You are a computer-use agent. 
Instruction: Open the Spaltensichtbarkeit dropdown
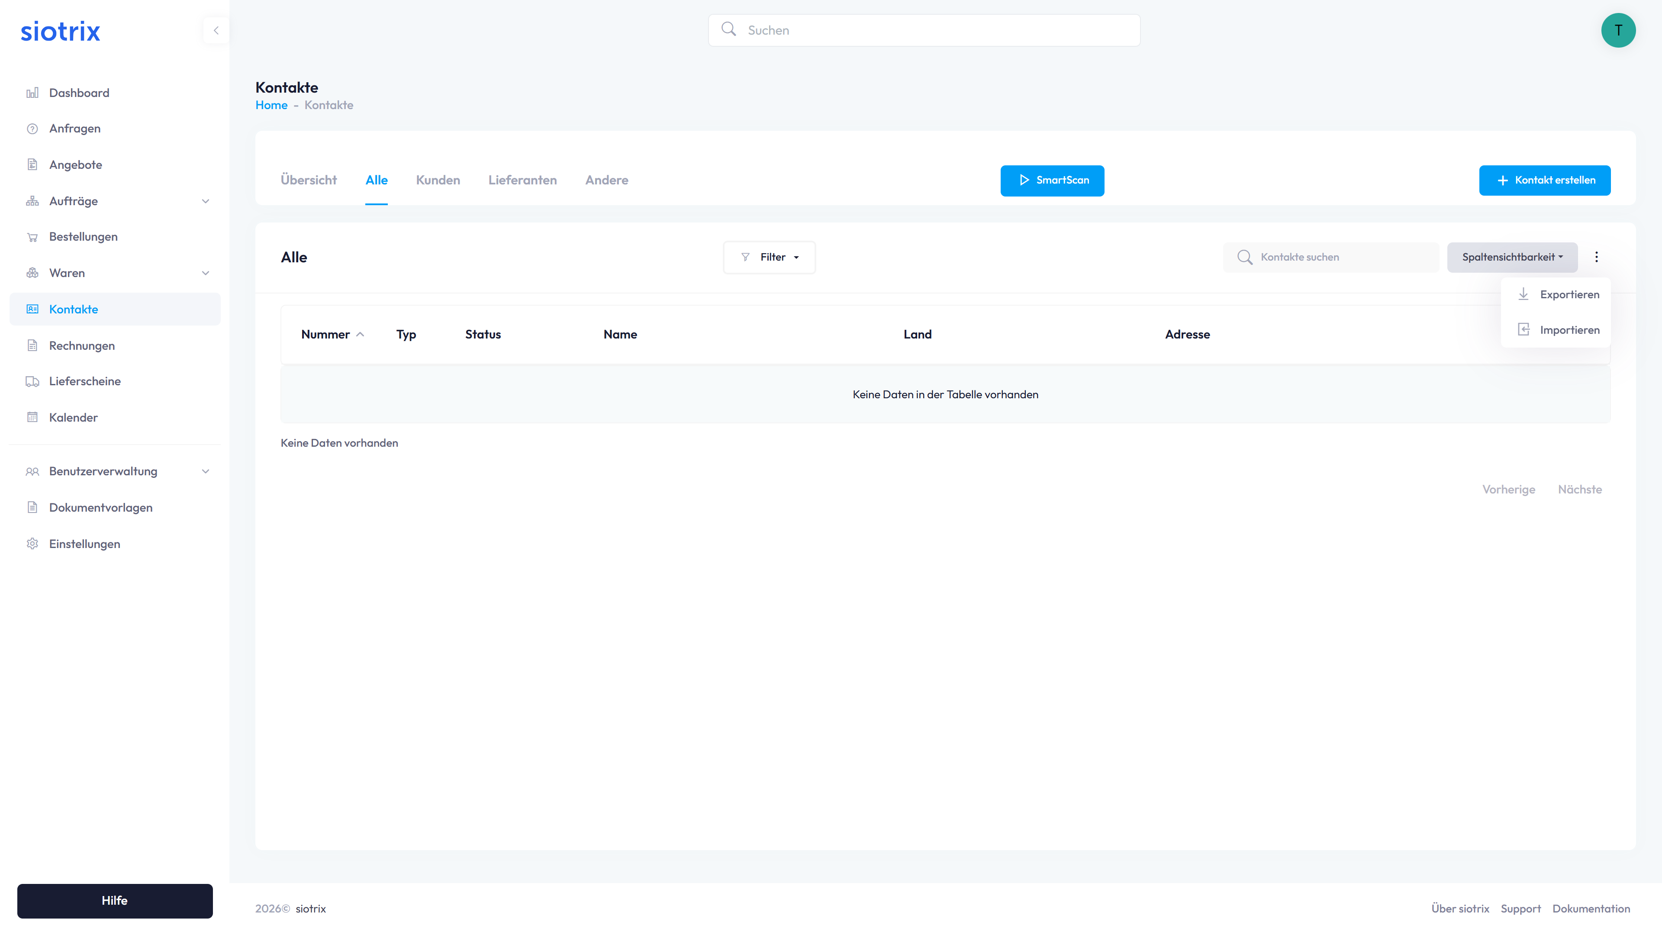[1512, 258]
